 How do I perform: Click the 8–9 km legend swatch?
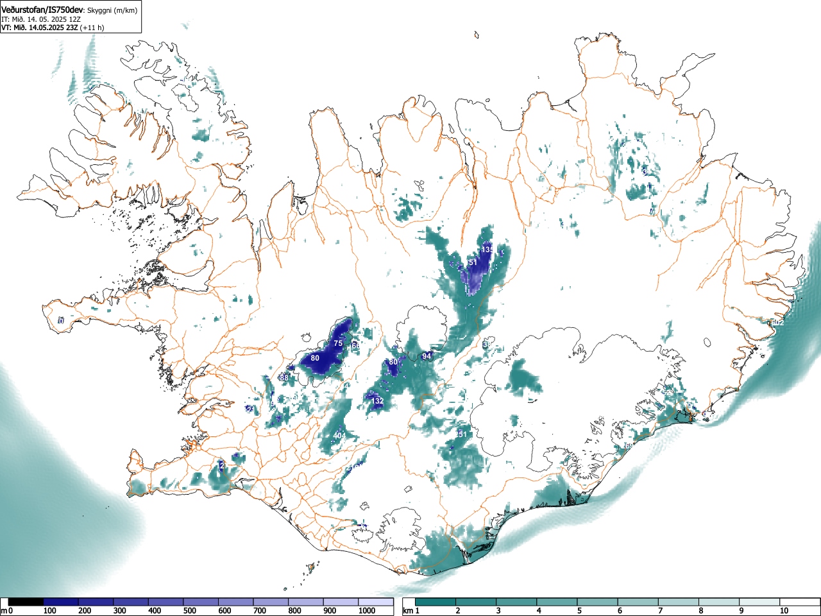[x=719, y=602]
